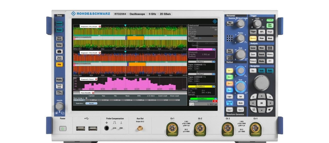Click the Preset key
This screenshot has width=329, height=143.
[x=59, y=30]
